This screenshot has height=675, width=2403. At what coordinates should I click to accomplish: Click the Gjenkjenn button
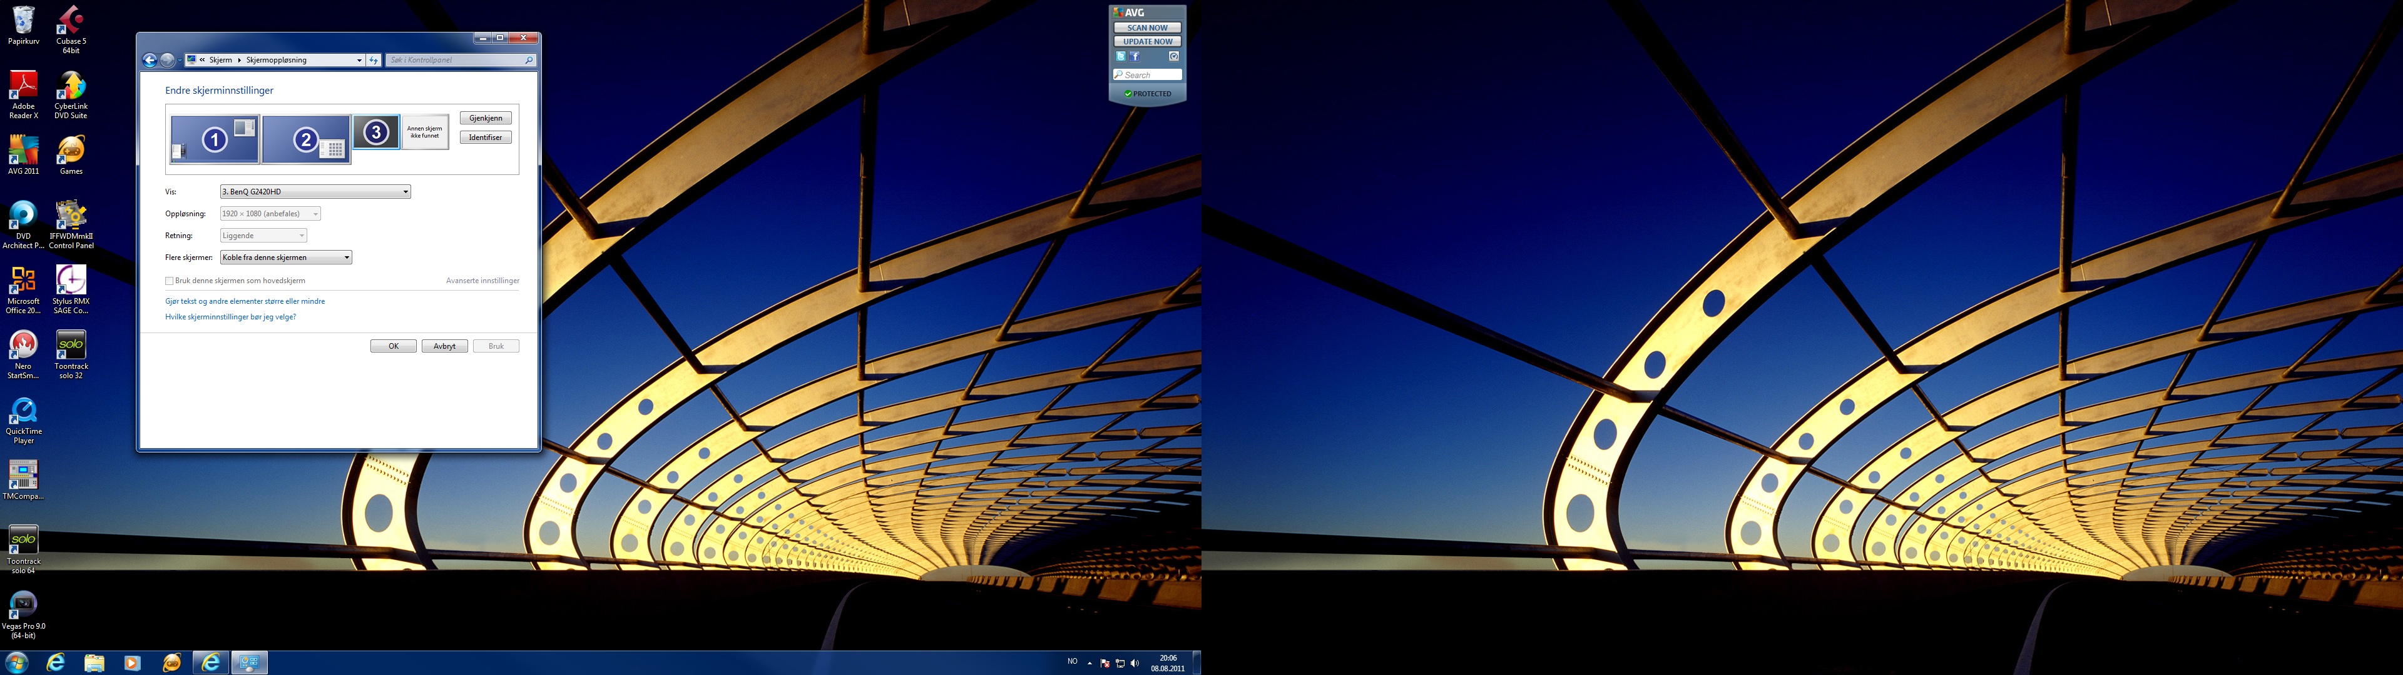click(485, 118)
